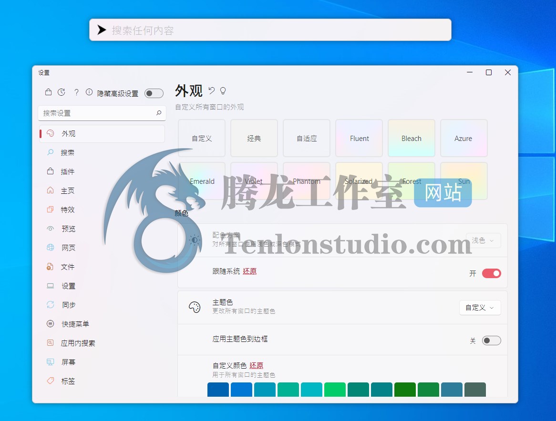Click the magnifier icon for 搜索 in sidebar
The image size is (556, 421).
51,152
